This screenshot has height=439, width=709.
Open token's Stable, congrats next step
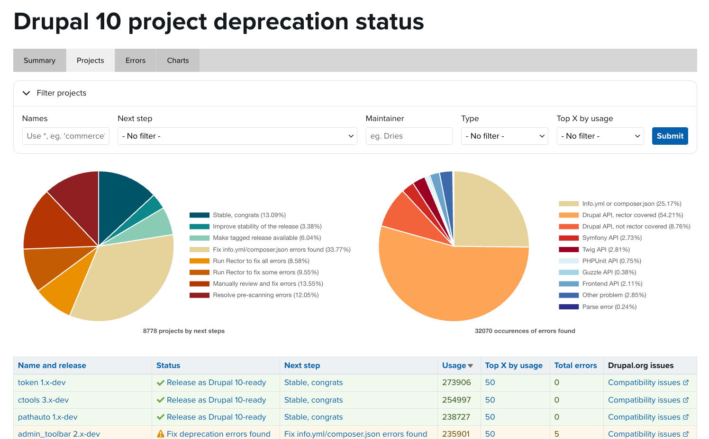pyautogui.click(x=313, y=383)
